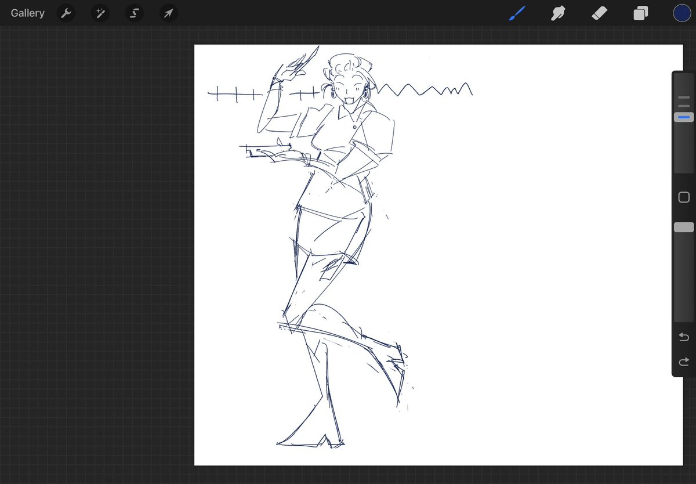This screenshot has width=696, height=484.
Task: Adjust the brush opacity slider handle
Action: point(684,227)
